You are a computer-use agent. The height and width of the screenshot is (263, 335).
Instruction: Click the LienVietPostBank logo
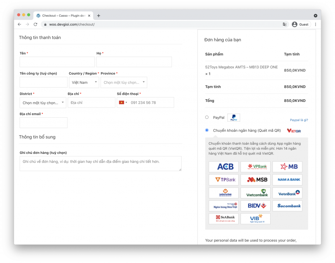point(223,193)
